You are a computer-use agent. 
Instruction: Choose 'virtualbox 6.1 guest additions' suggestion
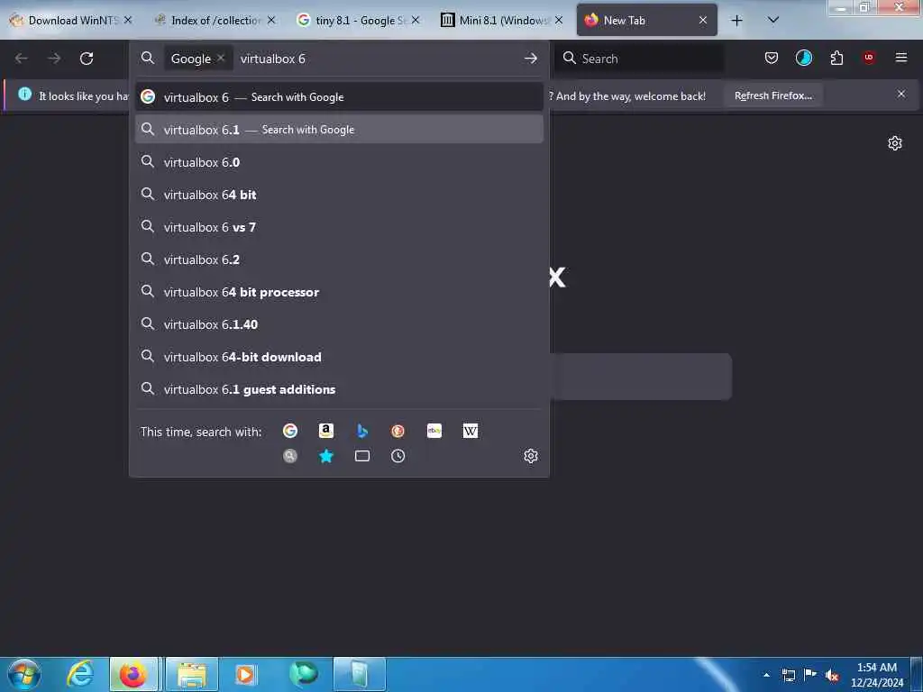coord(339,389)
